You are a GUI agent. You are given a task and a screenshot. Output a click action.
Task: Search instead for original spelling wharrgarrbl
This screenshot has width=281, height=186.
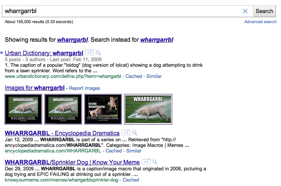[157, 40]
